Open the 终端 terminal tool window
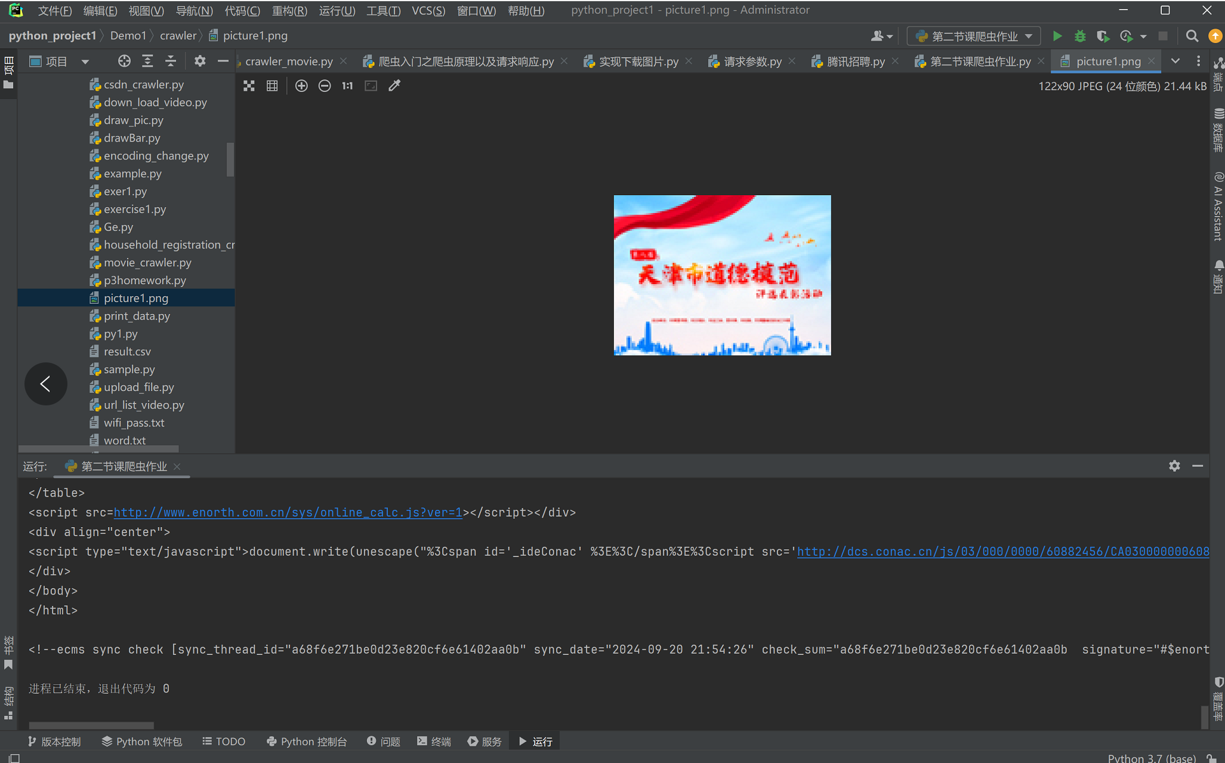Screen dimensions: 1225x763 pyautogui.click(x=434, y=742)
